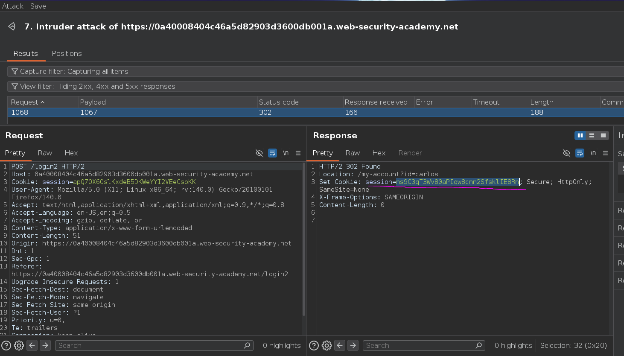Toggle non-printable \n characters in Request panel
This screenshot has height=356, width=624.
click(x=286, y=153)
